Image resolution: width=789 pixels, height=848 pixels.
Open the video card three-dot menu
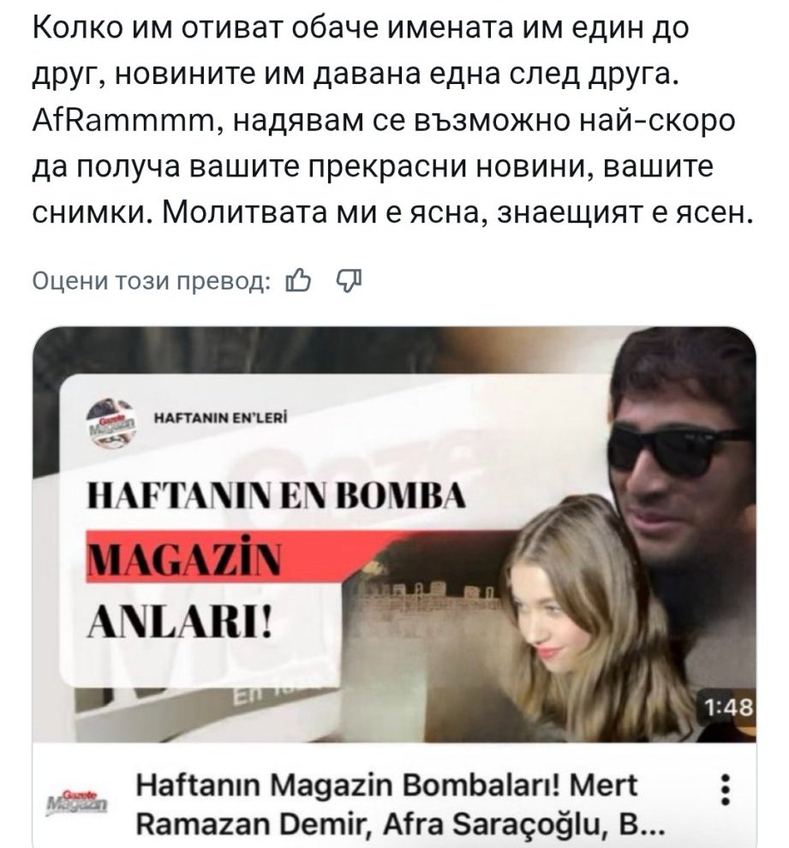tap(726, 790)
